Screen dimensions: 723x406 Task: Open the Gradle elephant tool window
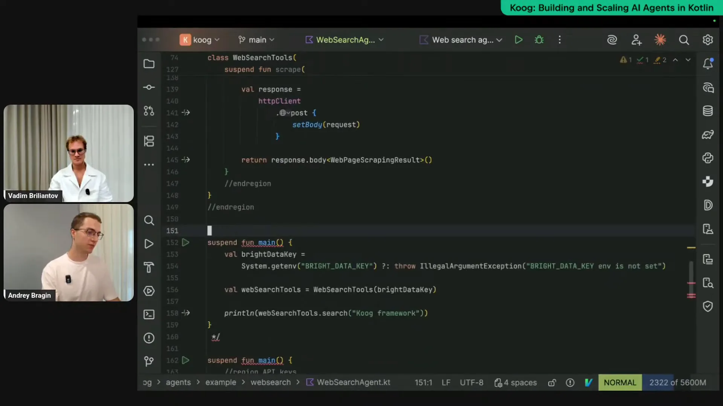pyautogui.click(x=708, y=135)
